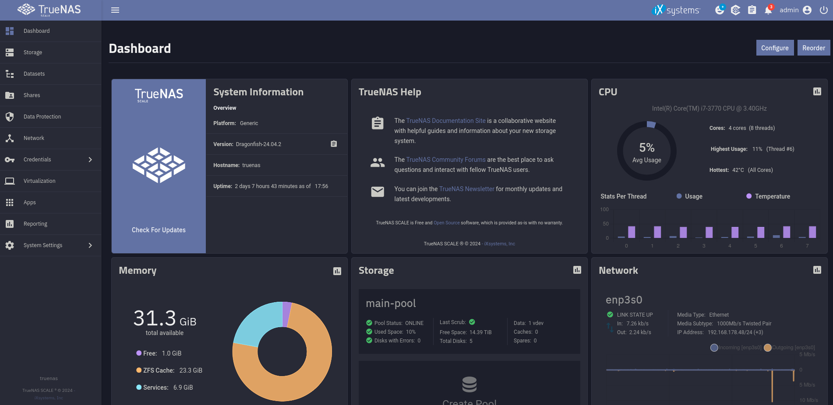Image resolution: width=833 pixels, height=405 pixels.
Task: Click the Virtualization sidebar icon
Action: (x=10, y=181)
